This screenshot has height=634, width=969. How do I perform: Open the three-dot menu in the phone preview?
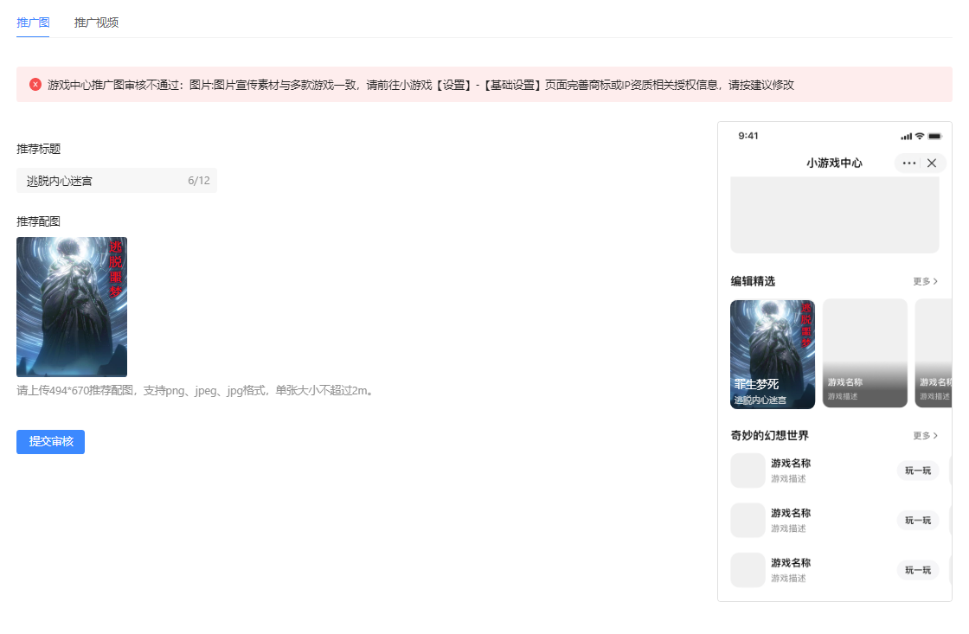[x=908, y=163]
